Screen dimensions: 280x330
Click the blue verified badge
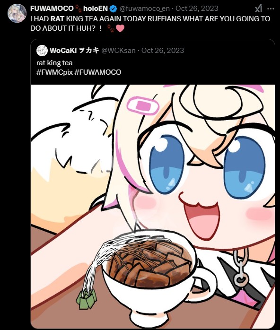pyautogui.click(x=114, y=9)
